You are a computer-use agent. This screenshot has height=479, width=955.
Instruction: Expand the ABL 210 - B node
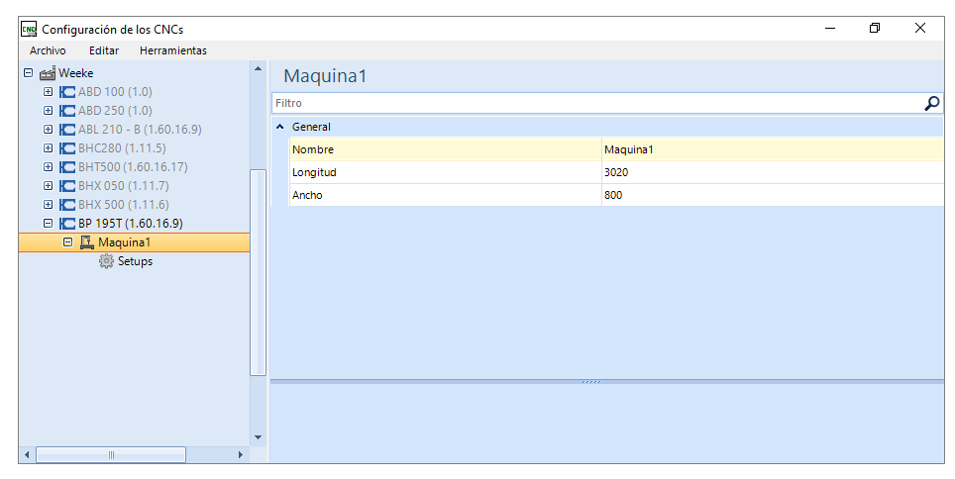click(x=49, y=130)
